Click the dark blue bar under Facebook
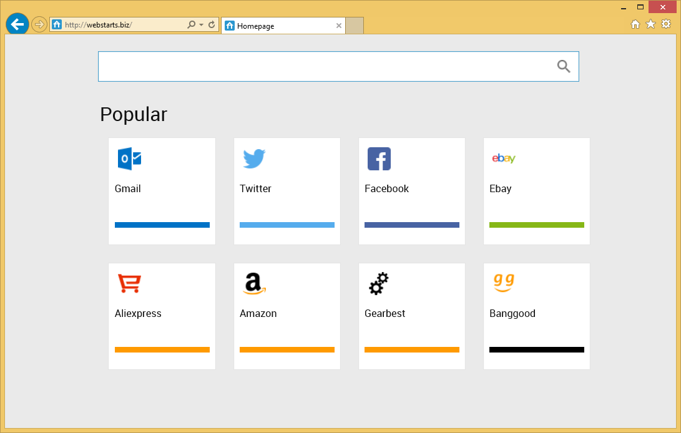The image size is (681, 433). pos(412,225)
